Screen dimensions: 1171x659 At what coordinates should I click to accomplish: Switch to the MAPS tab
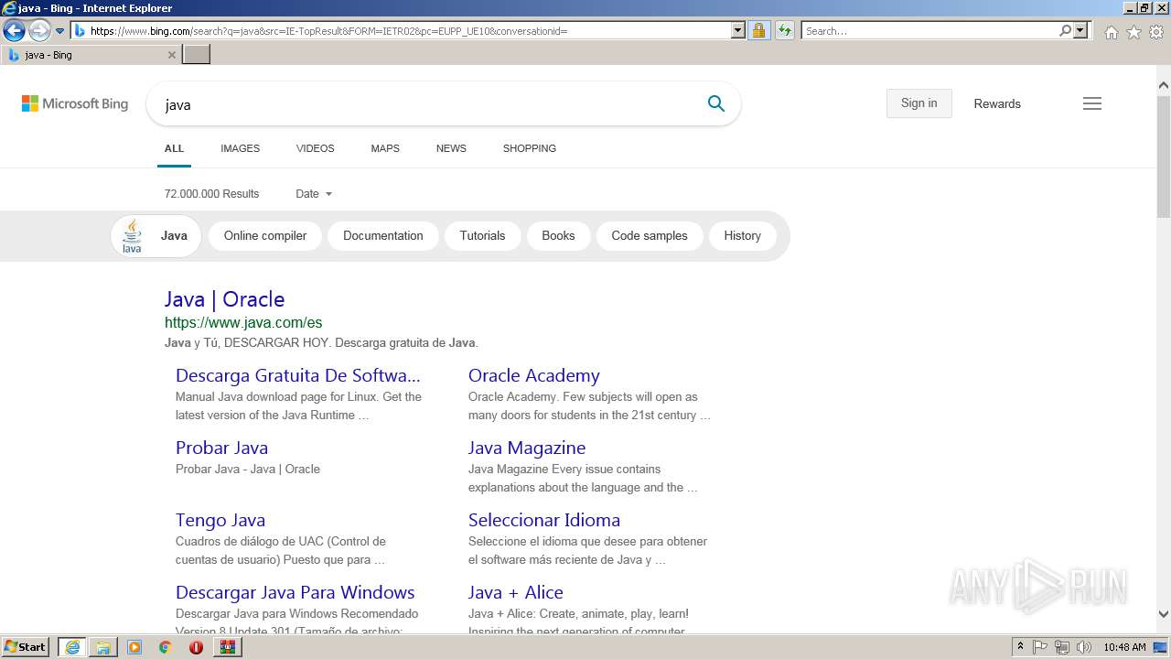click(385, 148)
